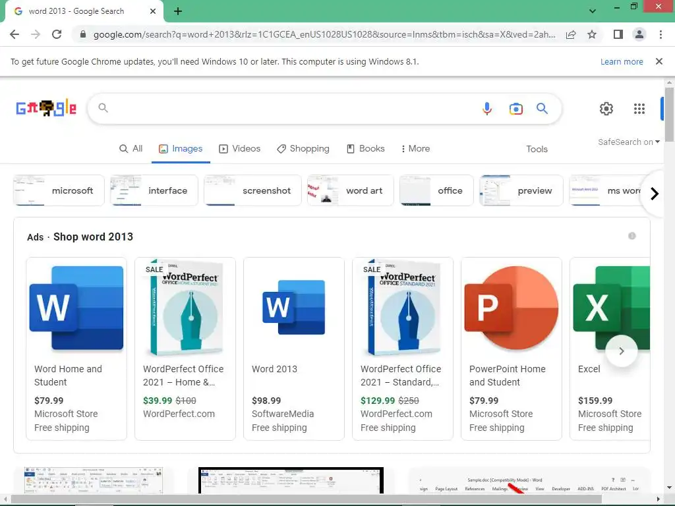The height and width of the screenshot is (506, 675).
Task: Open first Word ribbon screenshot result
Action: pyautogui.click(x=94, y=480)
